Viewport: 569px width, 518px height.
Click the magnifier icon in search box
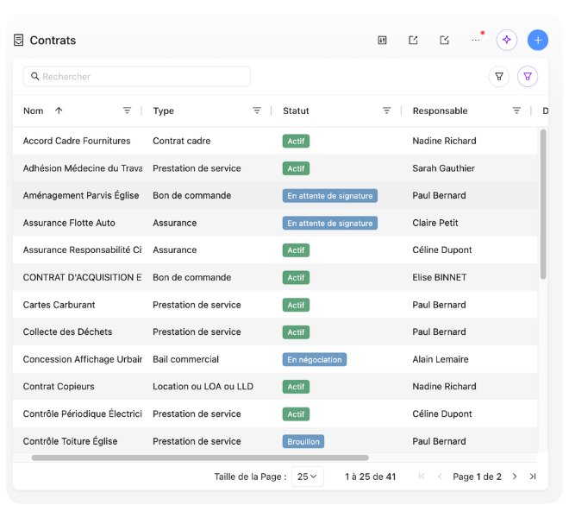34,76
